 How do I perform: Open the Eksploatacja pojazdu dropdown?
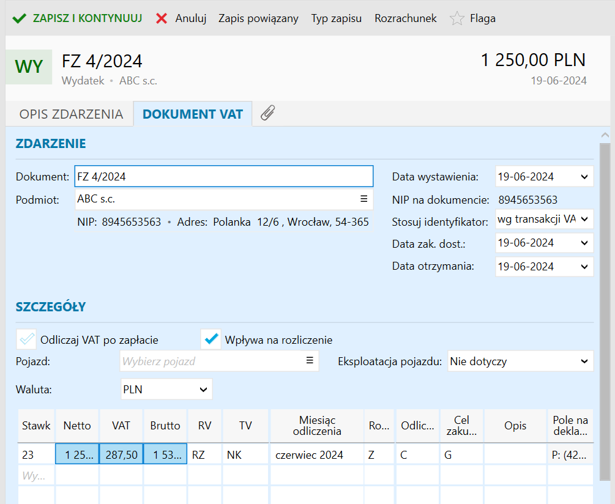pos(583,361)
